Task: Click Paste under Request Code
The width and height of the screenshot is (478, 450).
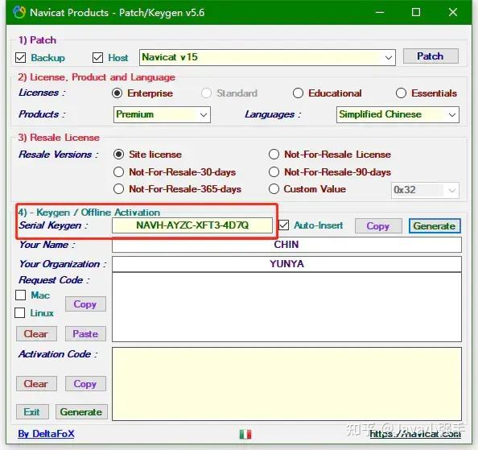Action: tap(85, 334)
